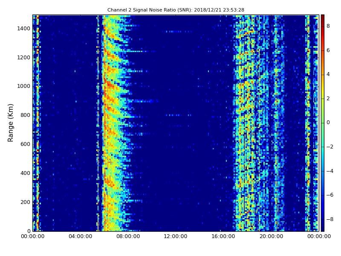Click the 20:00:00 time axis label

pyautogui.click(x=271, y=236)
